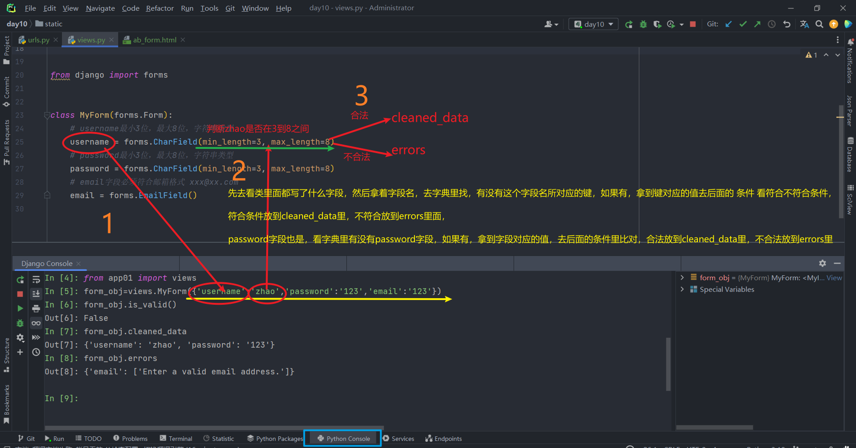
Task: Switch to the ab_form.html tab
Action: click(x=154, y=40)
